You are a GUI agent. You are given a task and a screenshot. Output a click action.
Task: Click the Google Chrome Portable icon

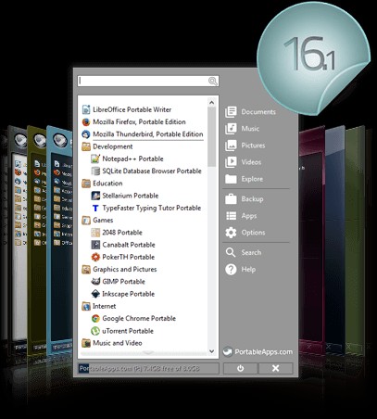(95, 318)
